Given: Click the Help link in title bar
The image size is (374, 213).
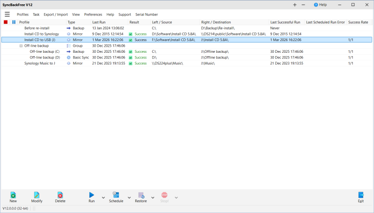Looking at the screenshot, I should (x=320, y=5).
